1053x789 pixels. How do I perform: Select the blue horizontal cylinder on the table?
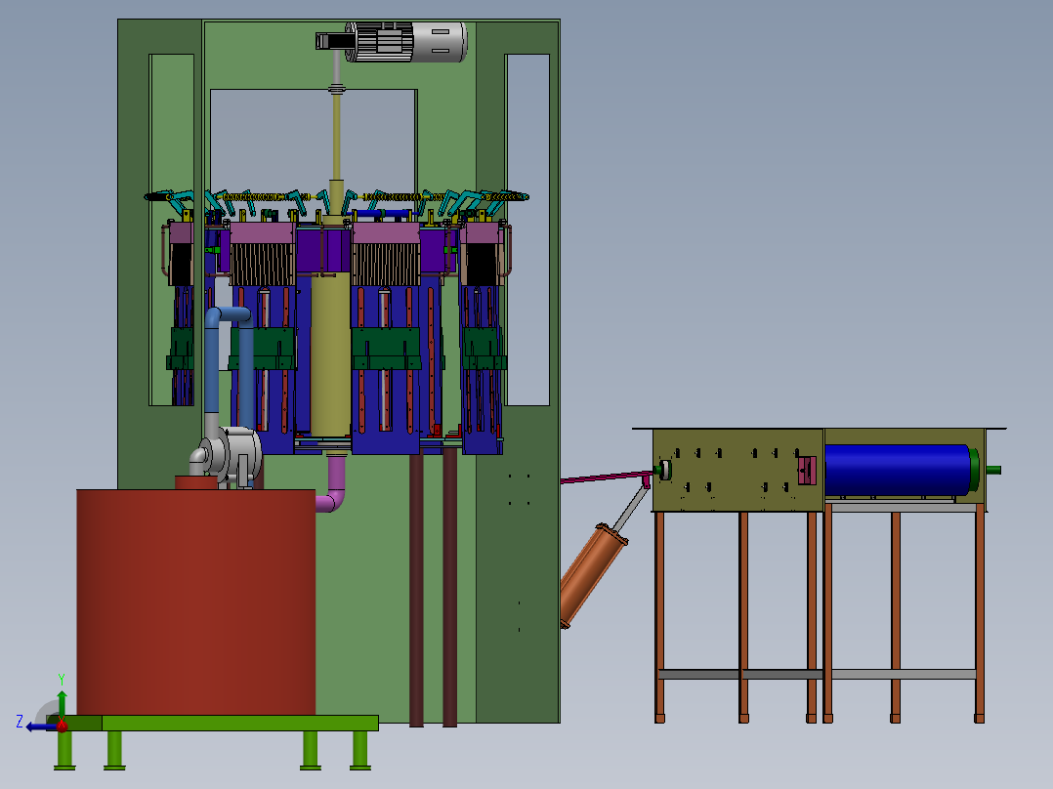pyautogui.click(x=902, y=470)
